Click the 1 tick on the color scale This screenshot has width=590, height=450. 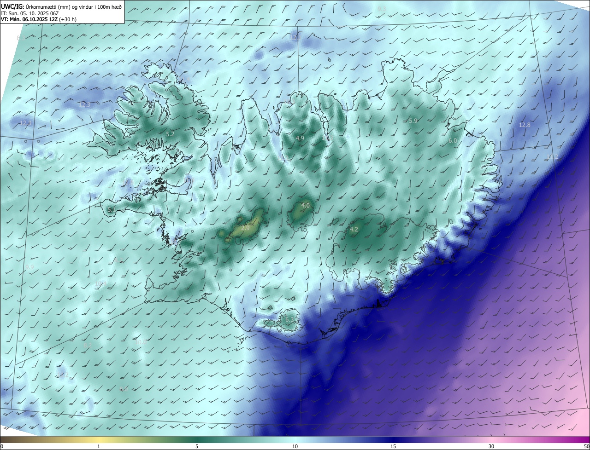pos(99,446)
